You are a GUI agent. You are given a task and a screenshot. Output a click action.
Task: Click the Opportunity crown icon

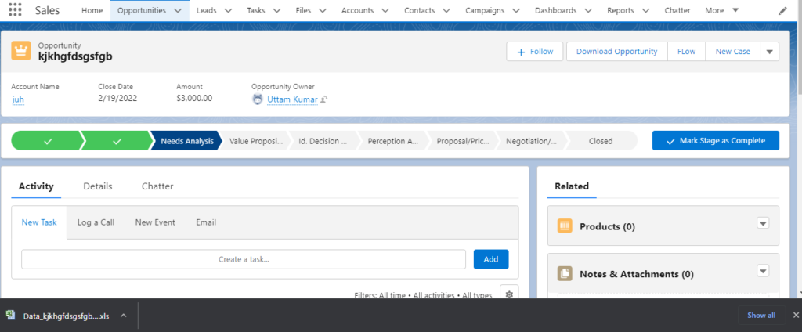[21, 51]
